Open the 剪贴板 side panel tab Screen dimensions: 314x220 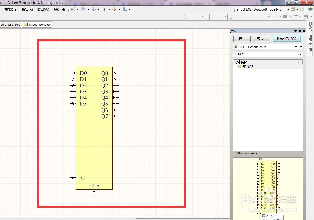point(310,40)
